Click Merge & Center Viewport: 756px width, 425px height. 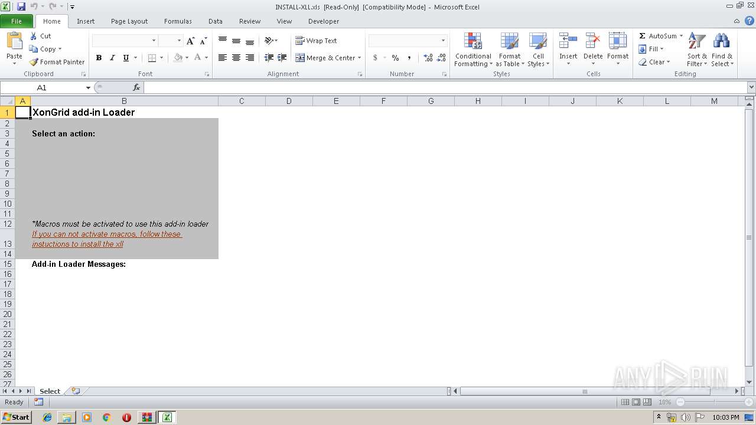325,58
